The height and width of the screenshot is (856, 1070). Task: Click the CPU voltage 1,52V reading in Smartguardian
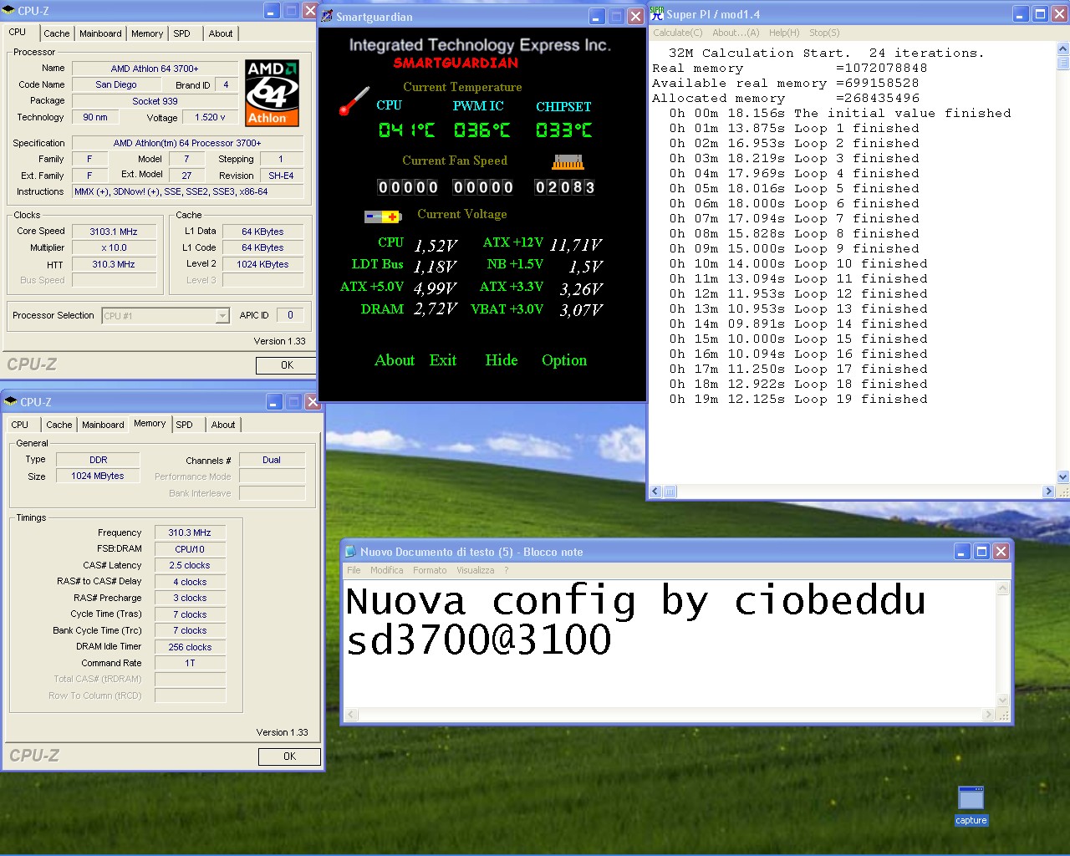click(436, 246)
